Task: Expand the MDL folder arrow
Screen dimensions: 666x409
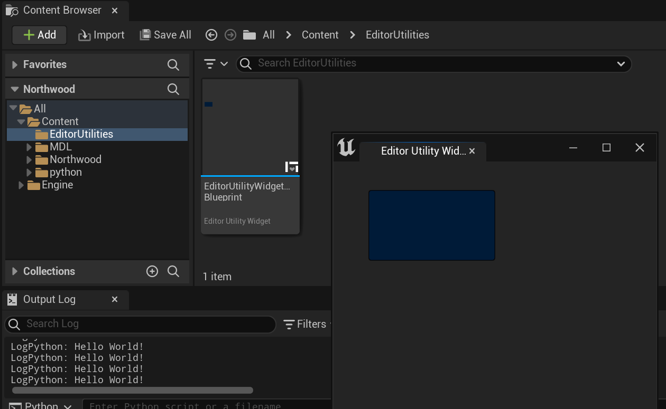Action: coord(30,147)
